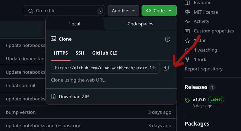Click the terminal icon beside Clone
The image size is (241, 131).
53,39
